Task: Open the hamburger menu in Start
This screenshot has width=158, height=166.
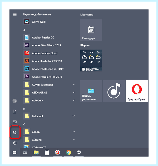Action: coord(15,14)
